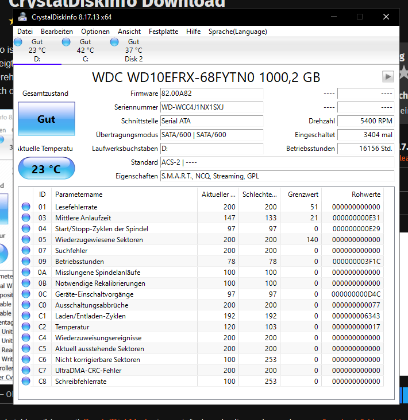
Task: Click the CrystalDiskInfo title bar app icon
Action: (x=22, y=17)
